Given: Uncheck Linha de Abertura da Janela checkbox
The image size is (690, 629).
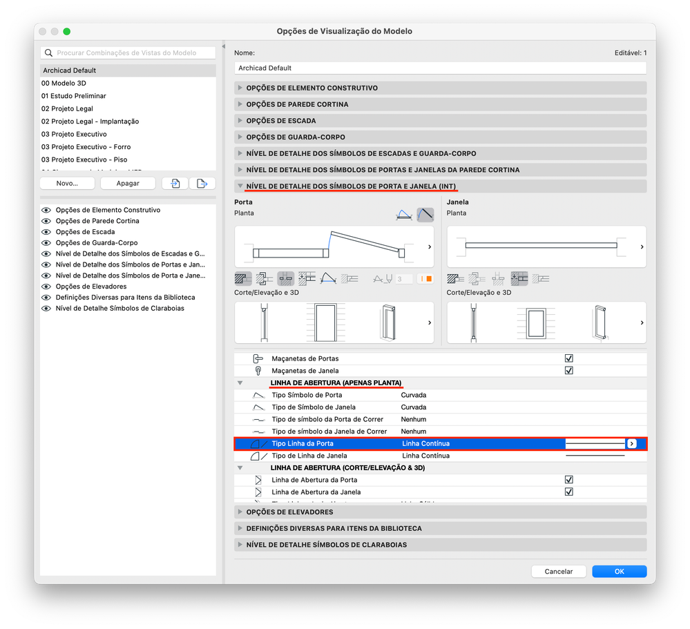Looking at the screenshot, I should (x=568, y=492).
